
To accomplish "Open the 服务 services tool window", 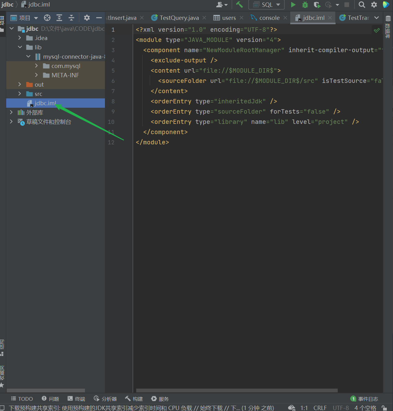I will click(160, 399).
